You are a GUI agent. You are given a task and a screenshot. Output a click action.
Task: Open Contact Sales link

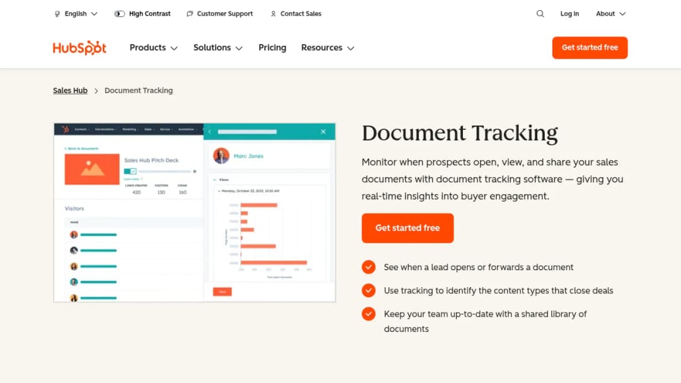pyautogui.click(x=296, y=14)
